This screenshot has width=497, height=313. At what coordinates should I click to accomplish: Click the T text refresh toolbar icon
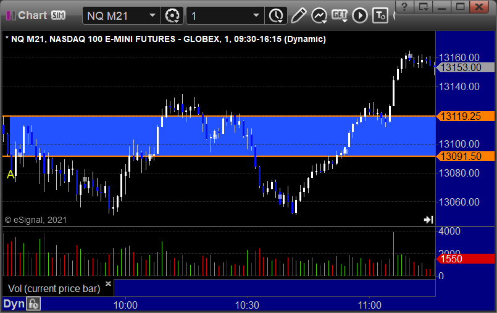[380, 15]
